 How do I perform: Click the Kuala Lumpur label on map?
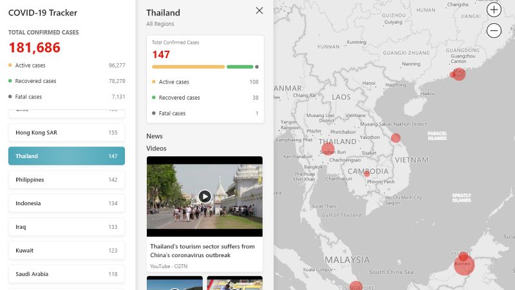pyautogui.click(x=317, y=269)
